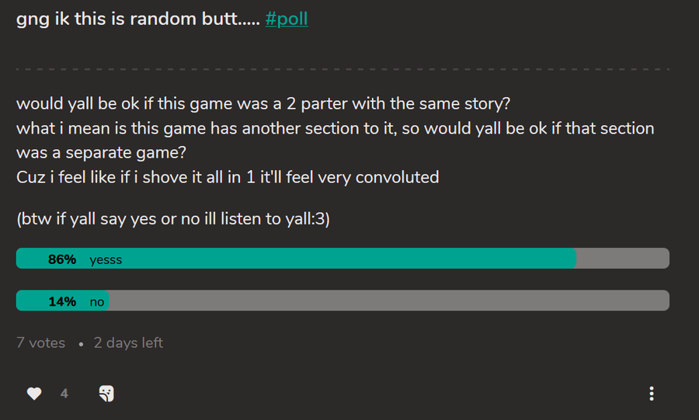The height and width of the screenshot is (420, 699).
Task: Click the "what i mean is" sentence
Action: (335, 128)
